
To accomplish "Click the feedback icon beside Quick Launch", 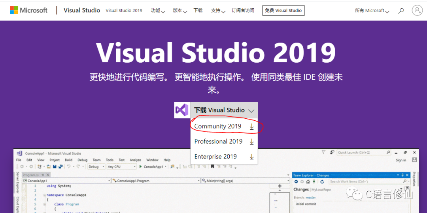I will (x=332, y=152).
